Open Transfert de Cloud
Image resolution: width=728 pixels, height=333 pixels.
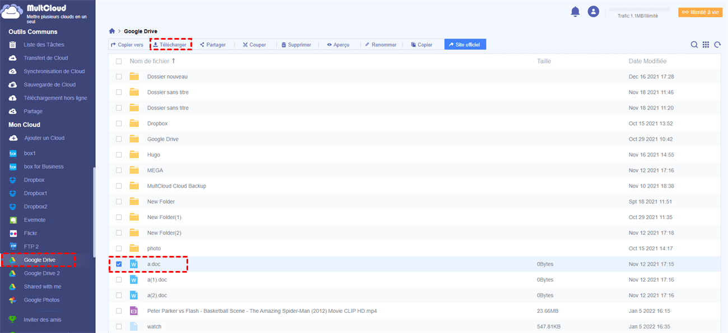coord(46,58)
